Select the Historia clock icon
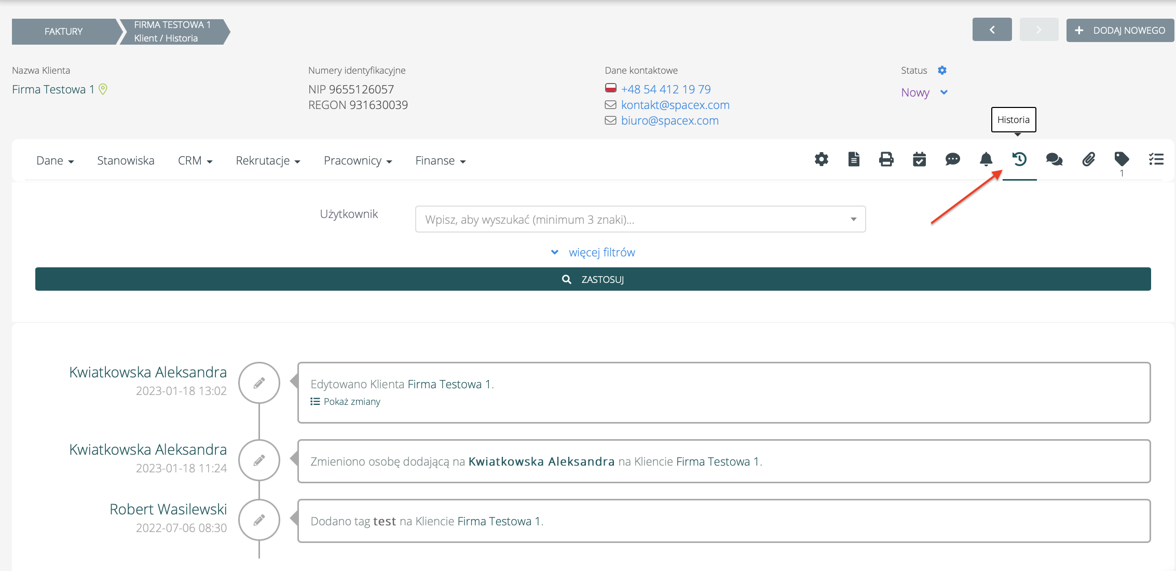 [x=1019, y=159]
